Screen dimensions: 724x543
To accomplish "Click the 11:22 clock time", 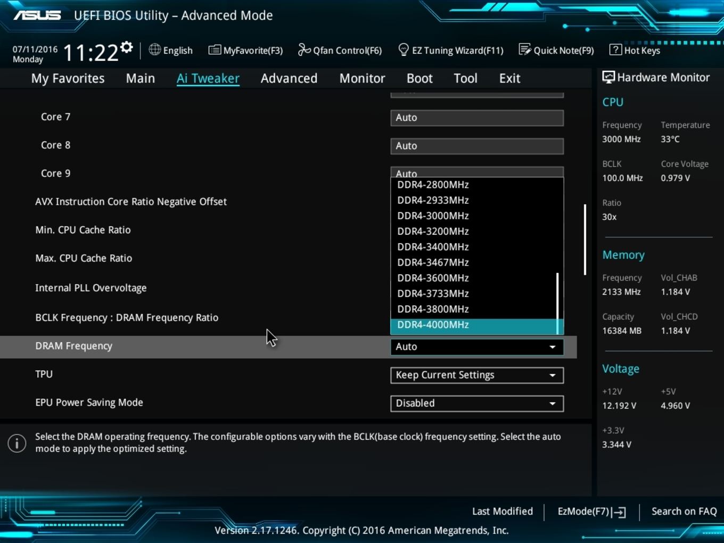I will (90, 53).
